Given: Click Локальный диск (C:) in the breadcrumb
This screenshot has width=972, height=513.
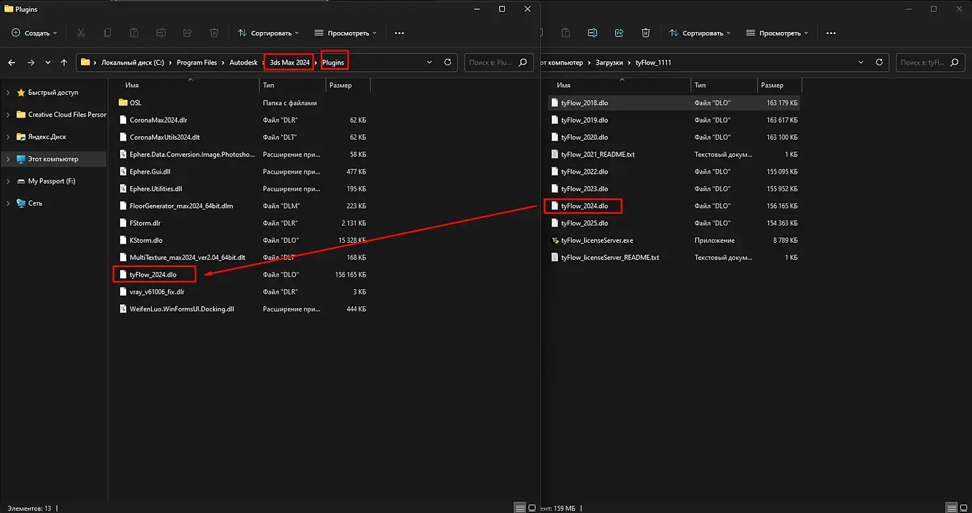Looking at the screenshot, I should click(133, 63).
